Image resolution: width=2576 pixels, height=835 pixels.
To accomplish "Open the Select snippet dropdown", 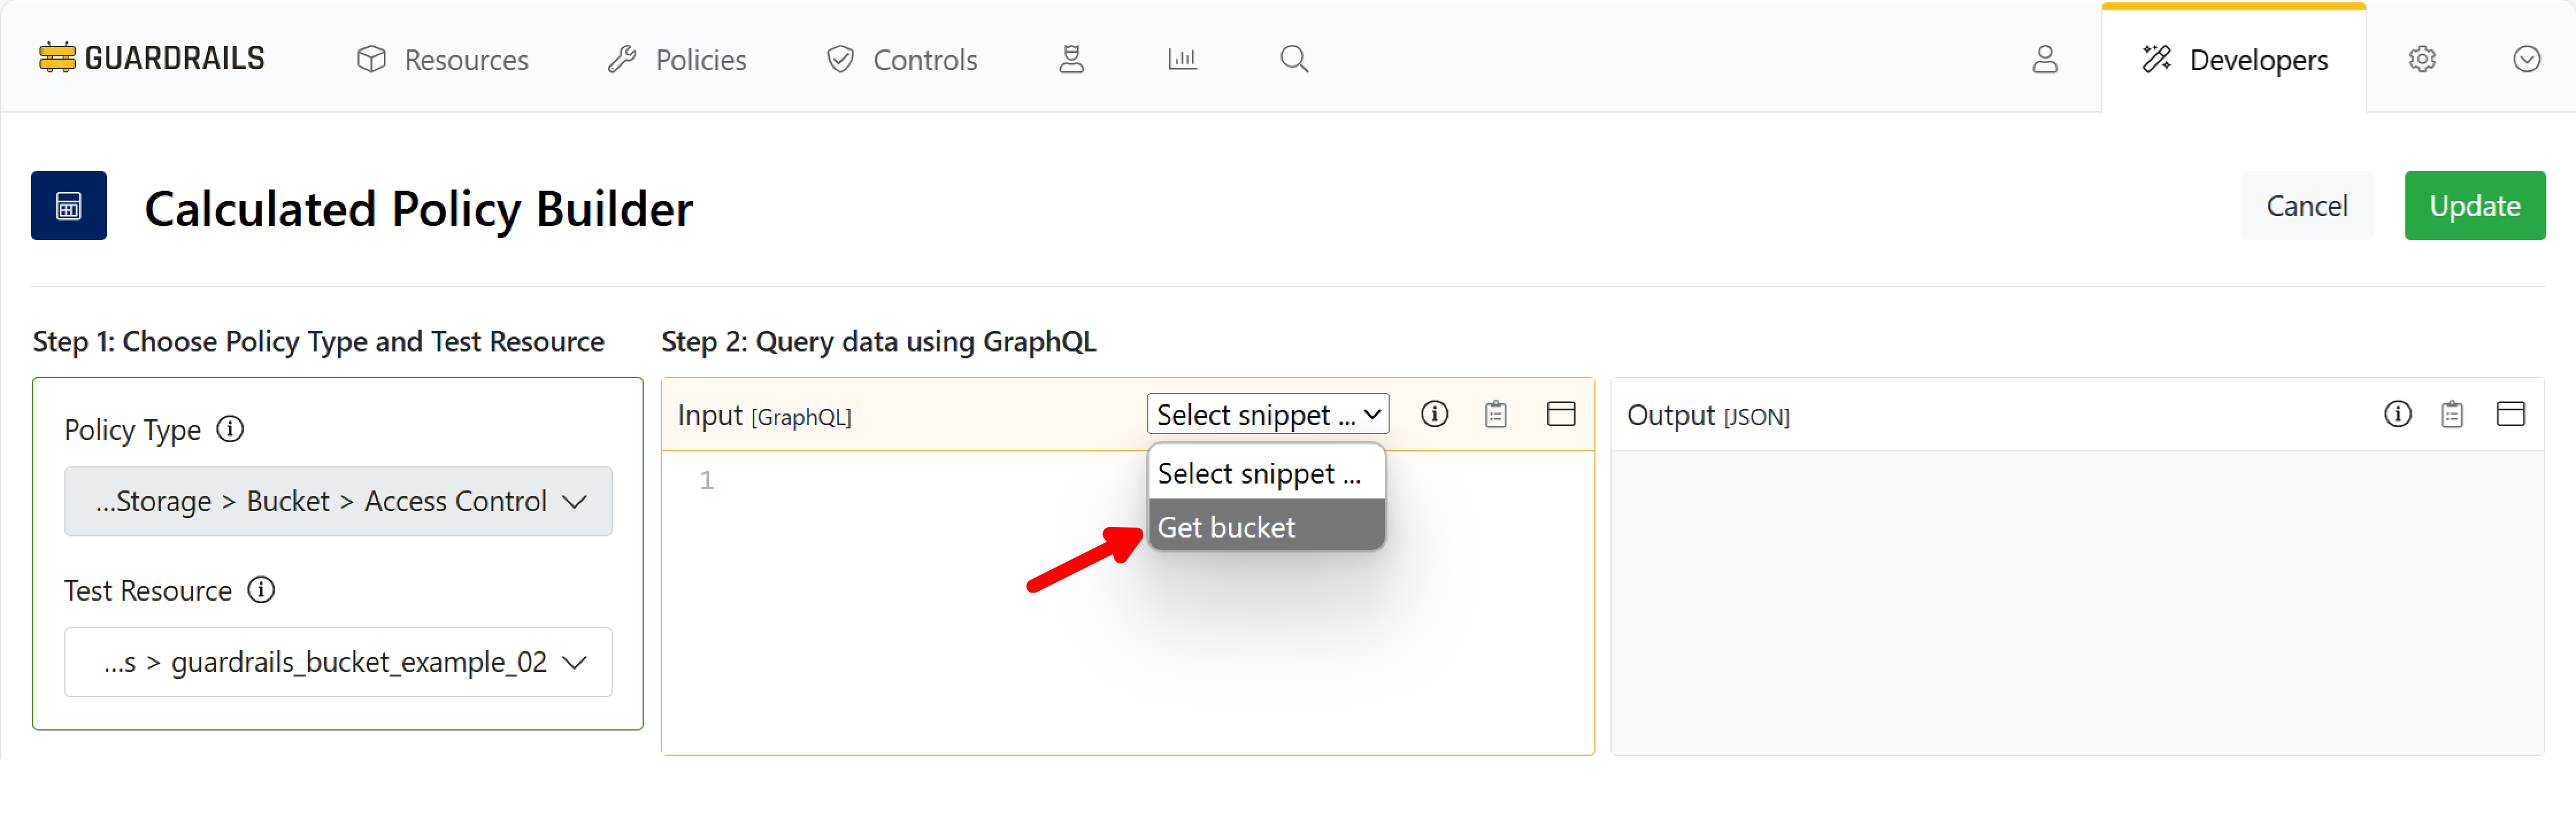I will pyautogui.click(x=1266, y=413).
